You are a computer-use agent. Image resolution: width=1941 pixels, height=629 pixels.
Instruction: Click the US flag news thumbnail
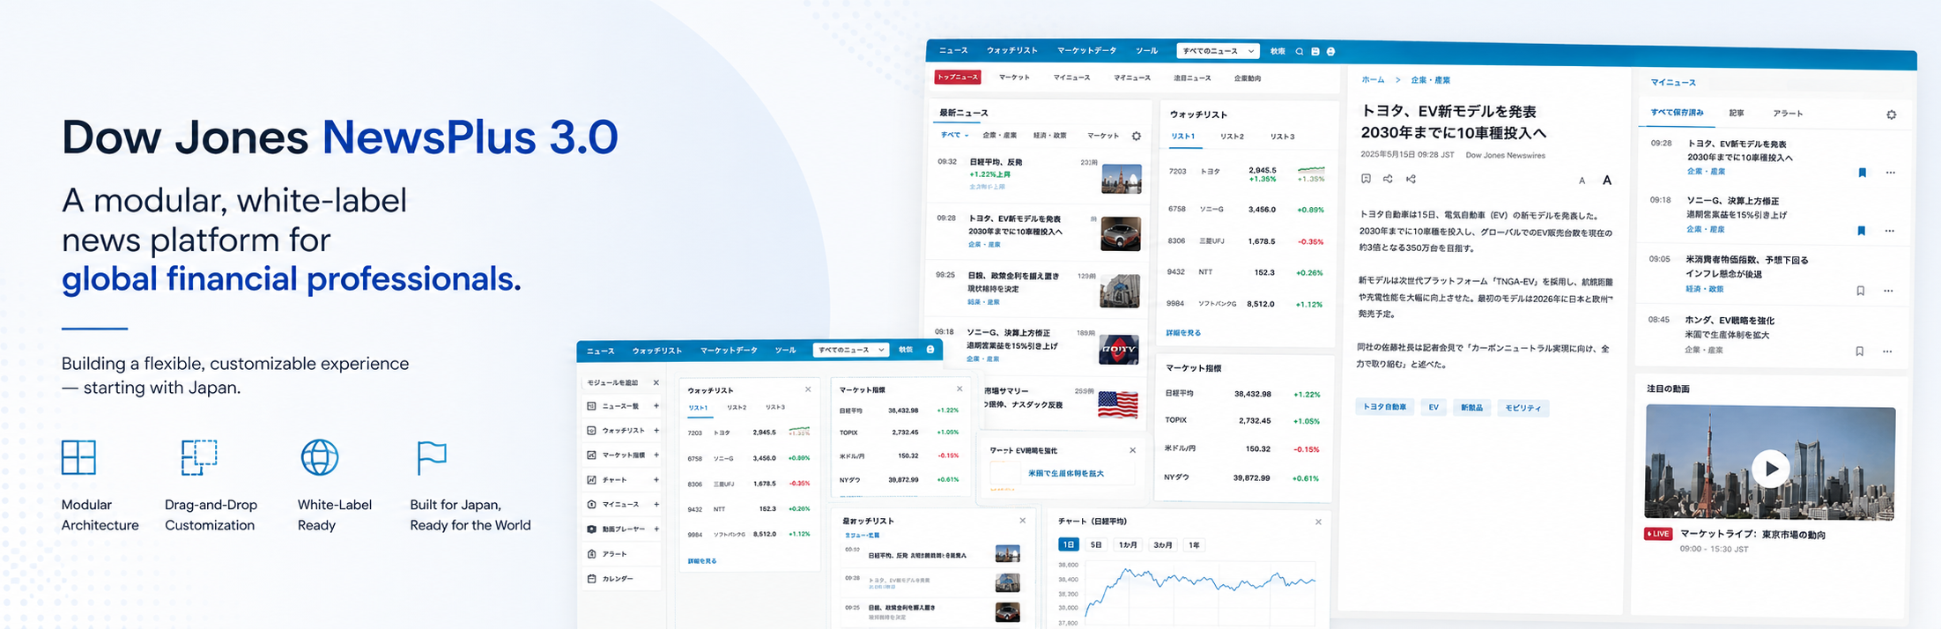(x=1117, y=404)
